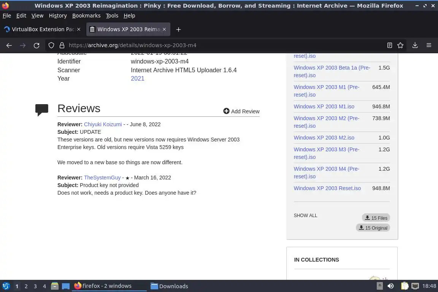Open the View menu
This screenshot has height=292, width=438.
[37, 16]
